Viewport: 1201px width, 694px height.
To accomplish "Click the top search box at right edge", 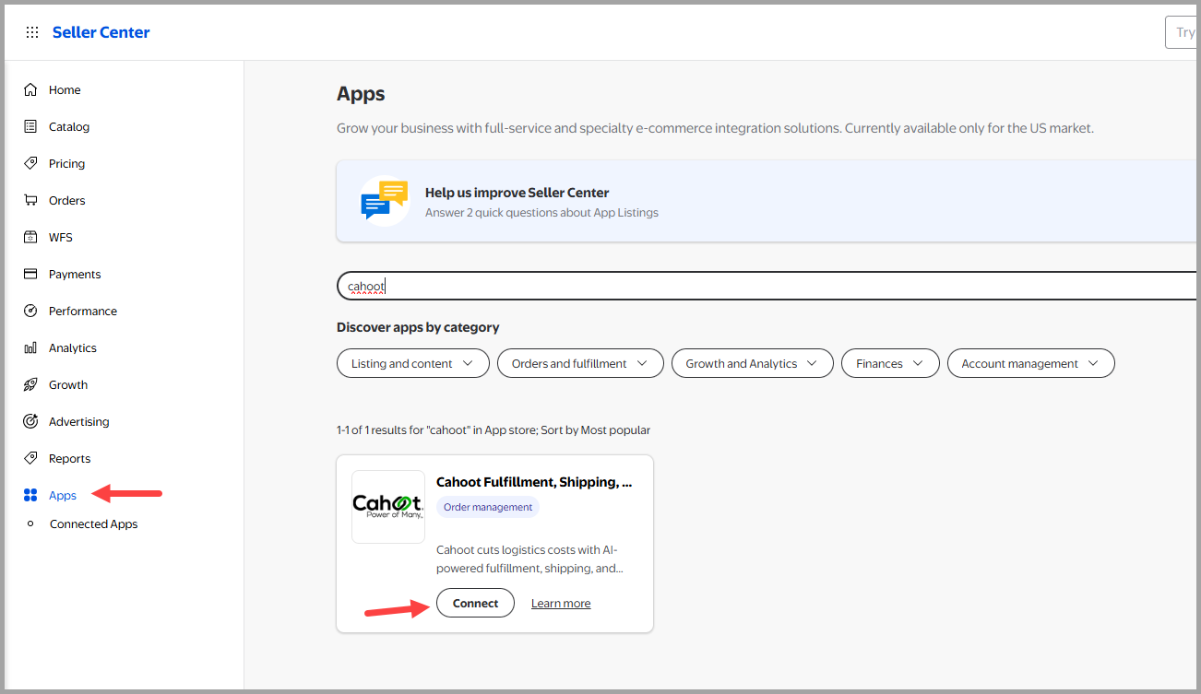I will point(1183,32).
